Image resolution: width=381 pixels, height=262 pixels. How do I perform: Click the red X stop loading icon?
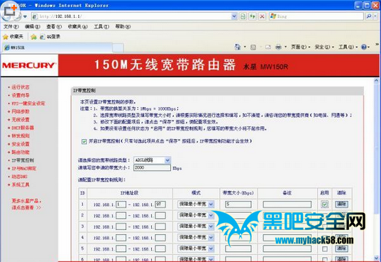click(262, 16)
